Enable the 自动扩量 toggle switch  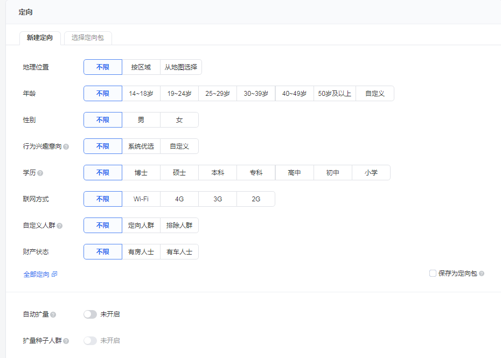90,314
